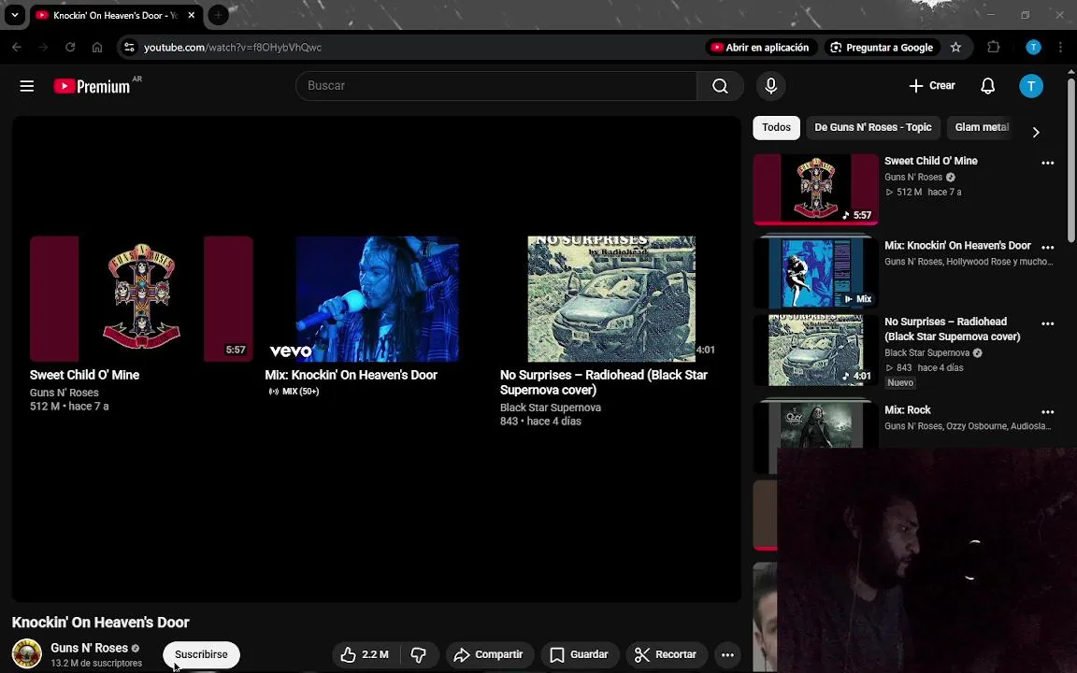Select the De Guns N' Roses - Topic chip
The width and height of the screenshot is (1077, 673).
coord(872,127)
